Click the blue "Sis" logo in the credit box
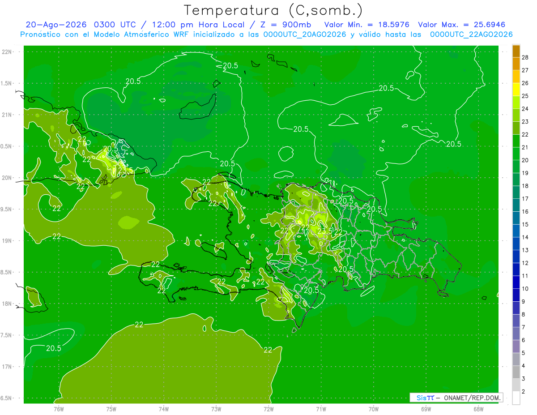Image resolution: width=537 pixels, height=415 pixels. (422, 398)
